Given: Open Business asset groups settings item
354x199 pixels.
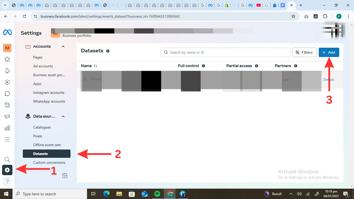Looking at the screenshot, I should coord(49,75).
